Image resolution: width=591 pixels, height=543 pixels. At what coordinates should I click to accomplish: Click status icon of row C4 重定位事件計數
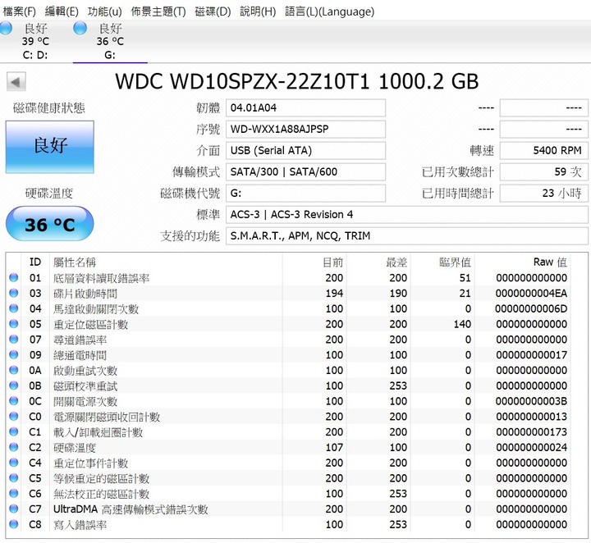pos(14,463)
